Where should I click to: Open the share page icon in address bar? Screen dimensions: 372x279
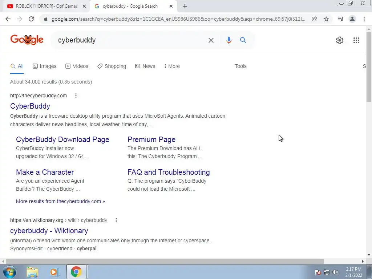point(314,19)
